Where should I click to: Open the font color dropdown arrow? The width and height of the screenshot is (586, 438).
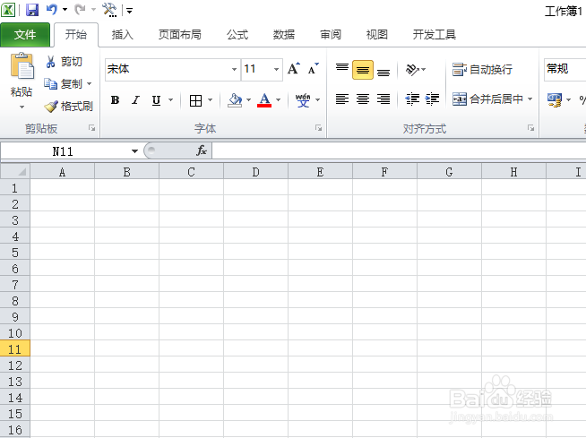(278, 100)
